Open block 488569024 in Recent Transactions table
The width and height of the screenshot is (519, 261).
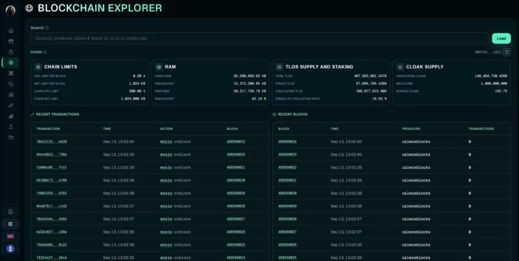point(236,257)
